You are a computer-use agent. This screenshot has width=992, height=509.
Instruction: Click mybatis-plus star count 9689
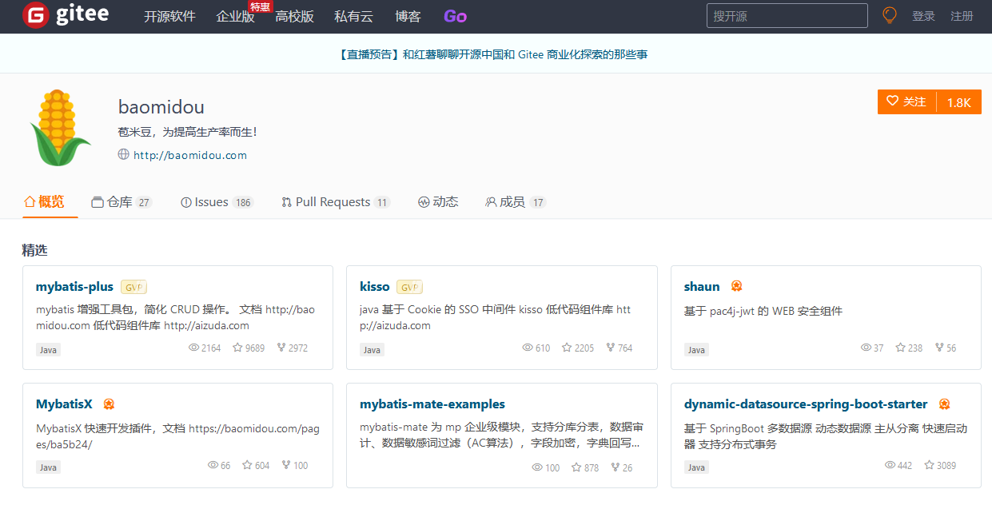pos(255,348)
